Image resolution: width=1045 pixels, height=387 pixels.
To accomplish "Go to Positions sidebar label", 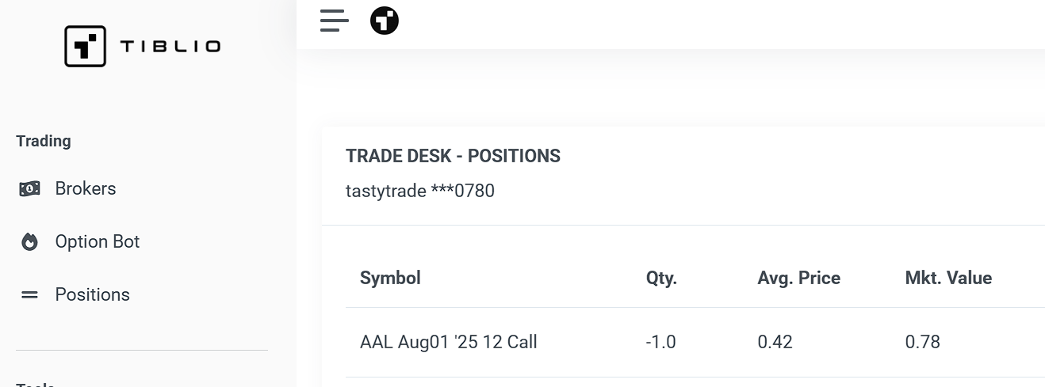I will coord(93,295).
